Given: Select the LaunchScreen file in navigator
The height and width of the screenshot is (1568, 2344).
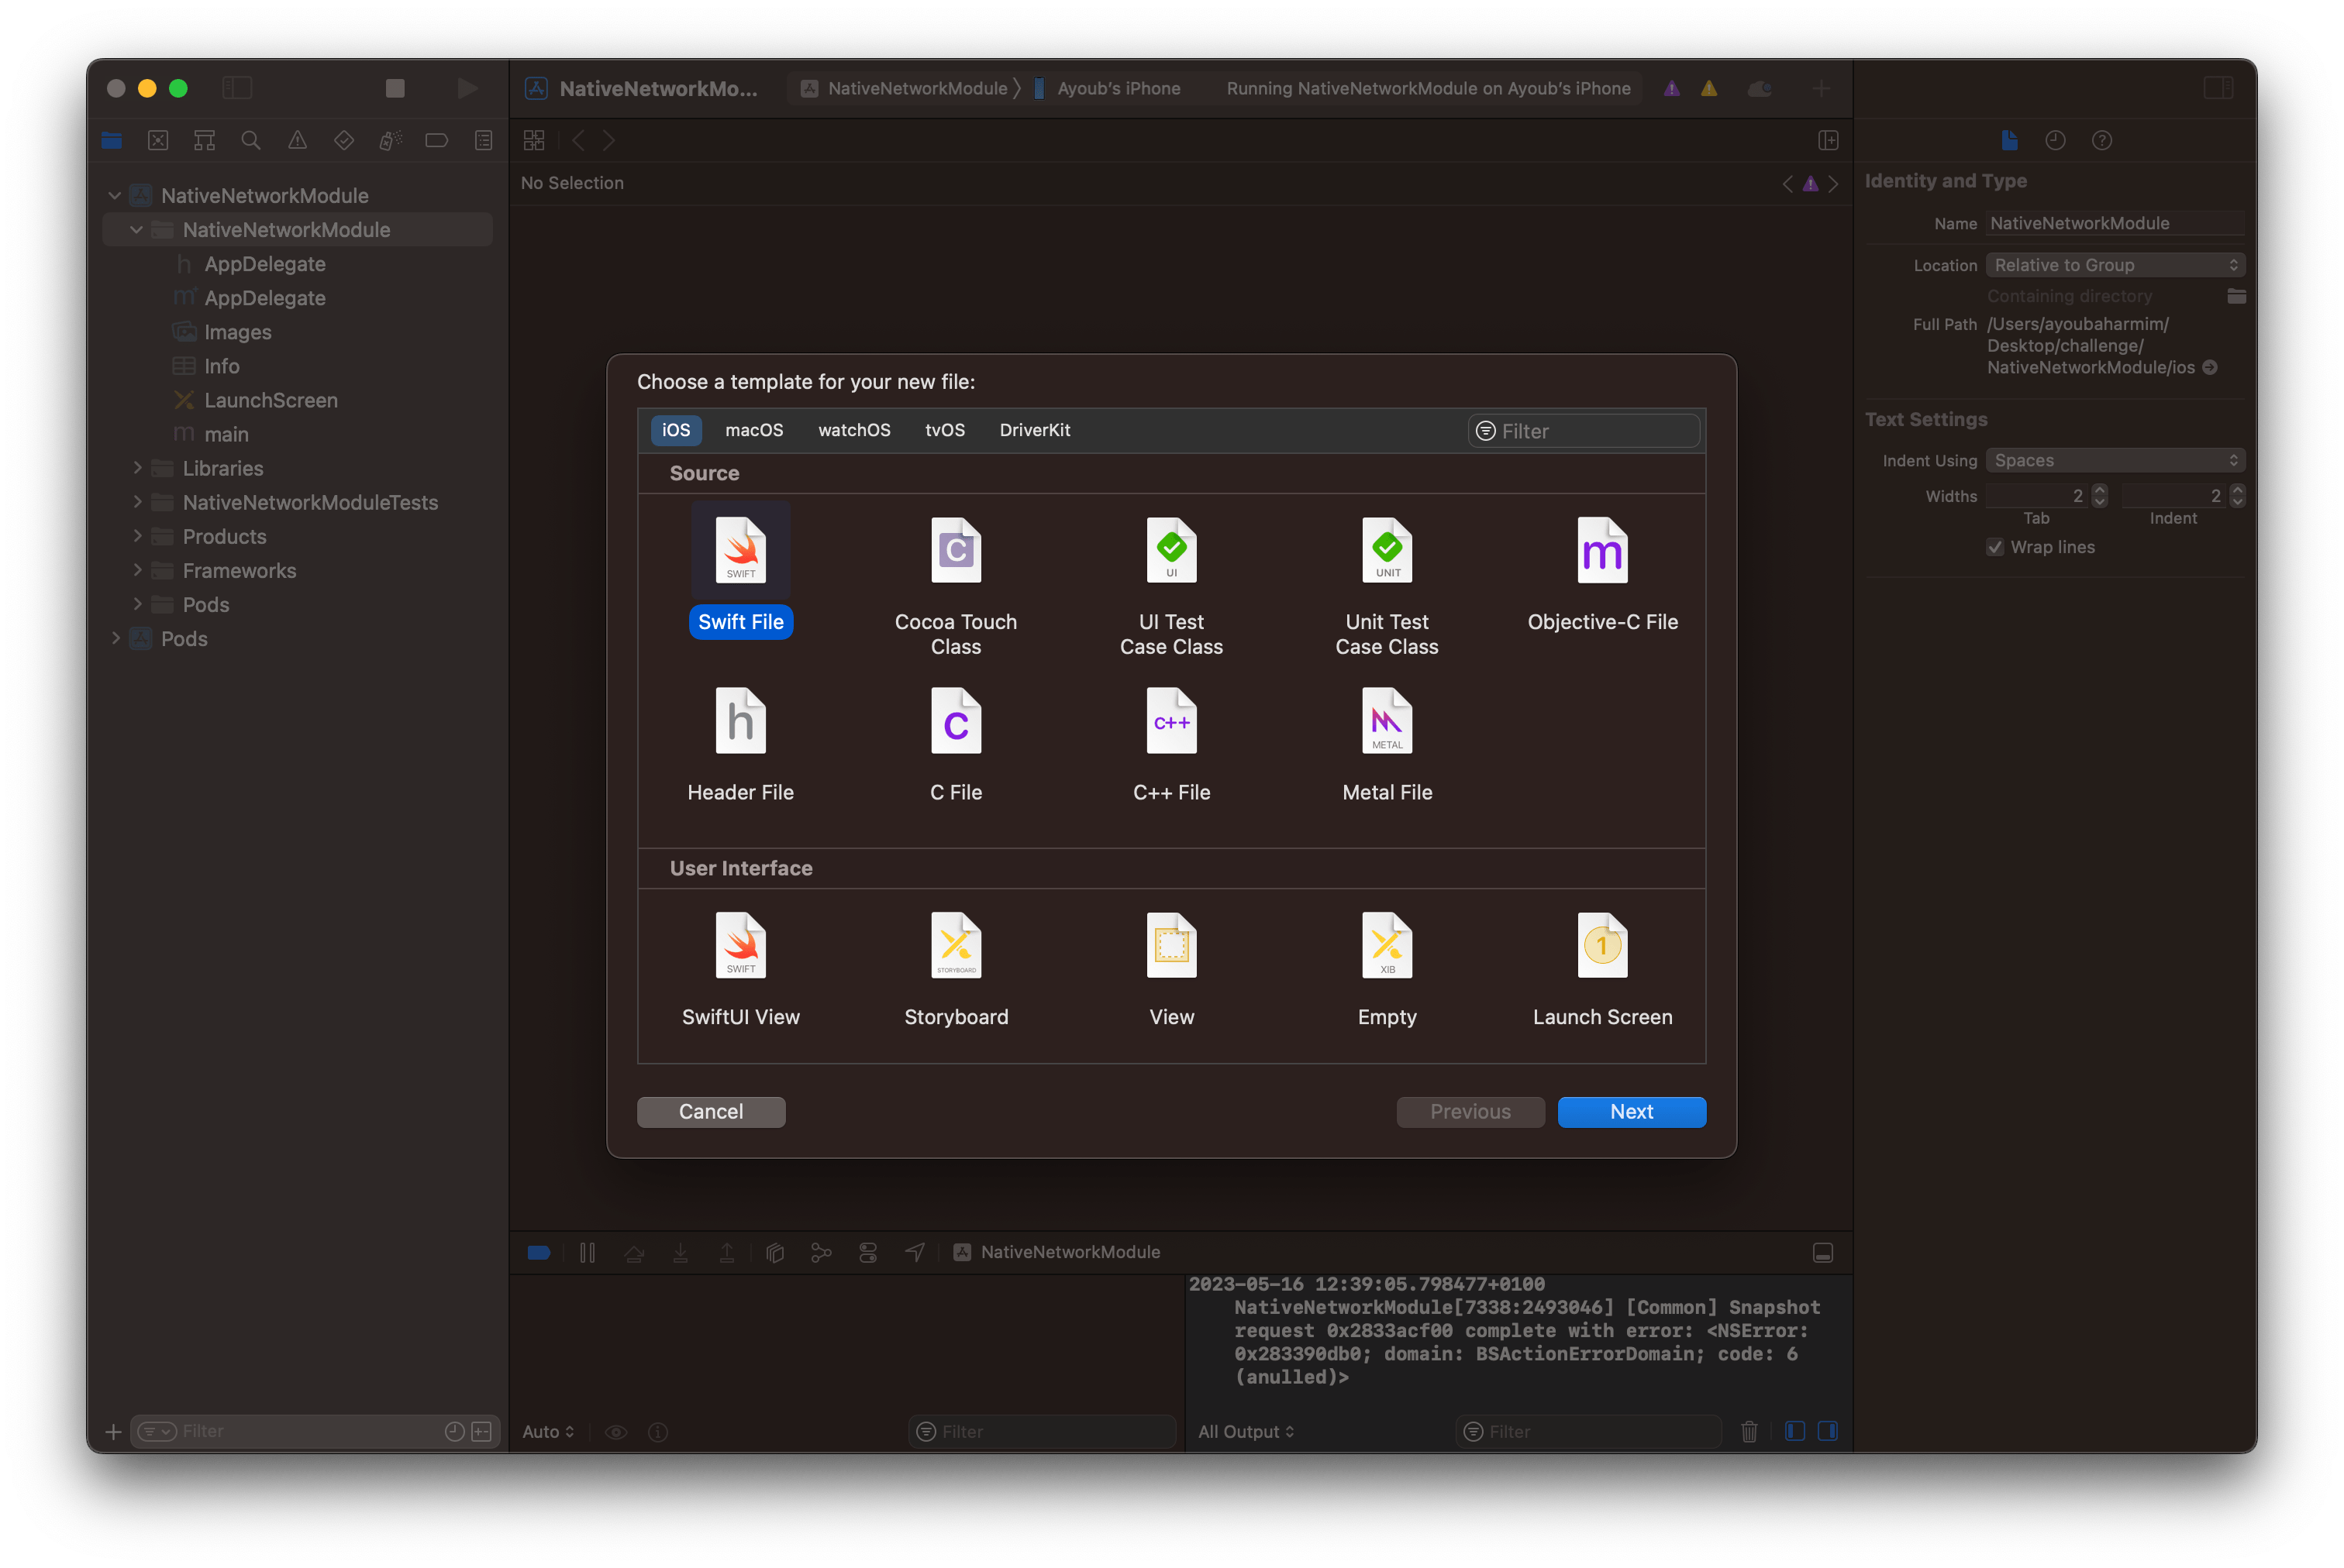Looking at the screenshot, I should (270, 400).
